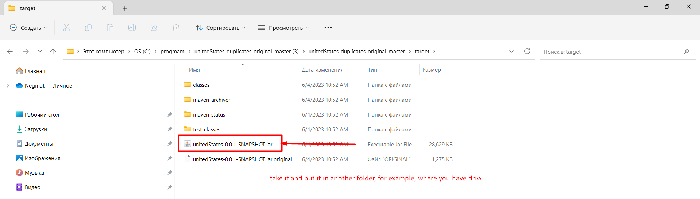Click the Paste clipboard icon
The width and height of the screenshot is (700, 199).
[110, 28]
